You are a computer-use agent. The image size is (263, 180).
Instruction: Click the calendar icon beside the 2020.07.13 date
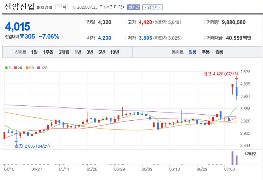(74, 7)
